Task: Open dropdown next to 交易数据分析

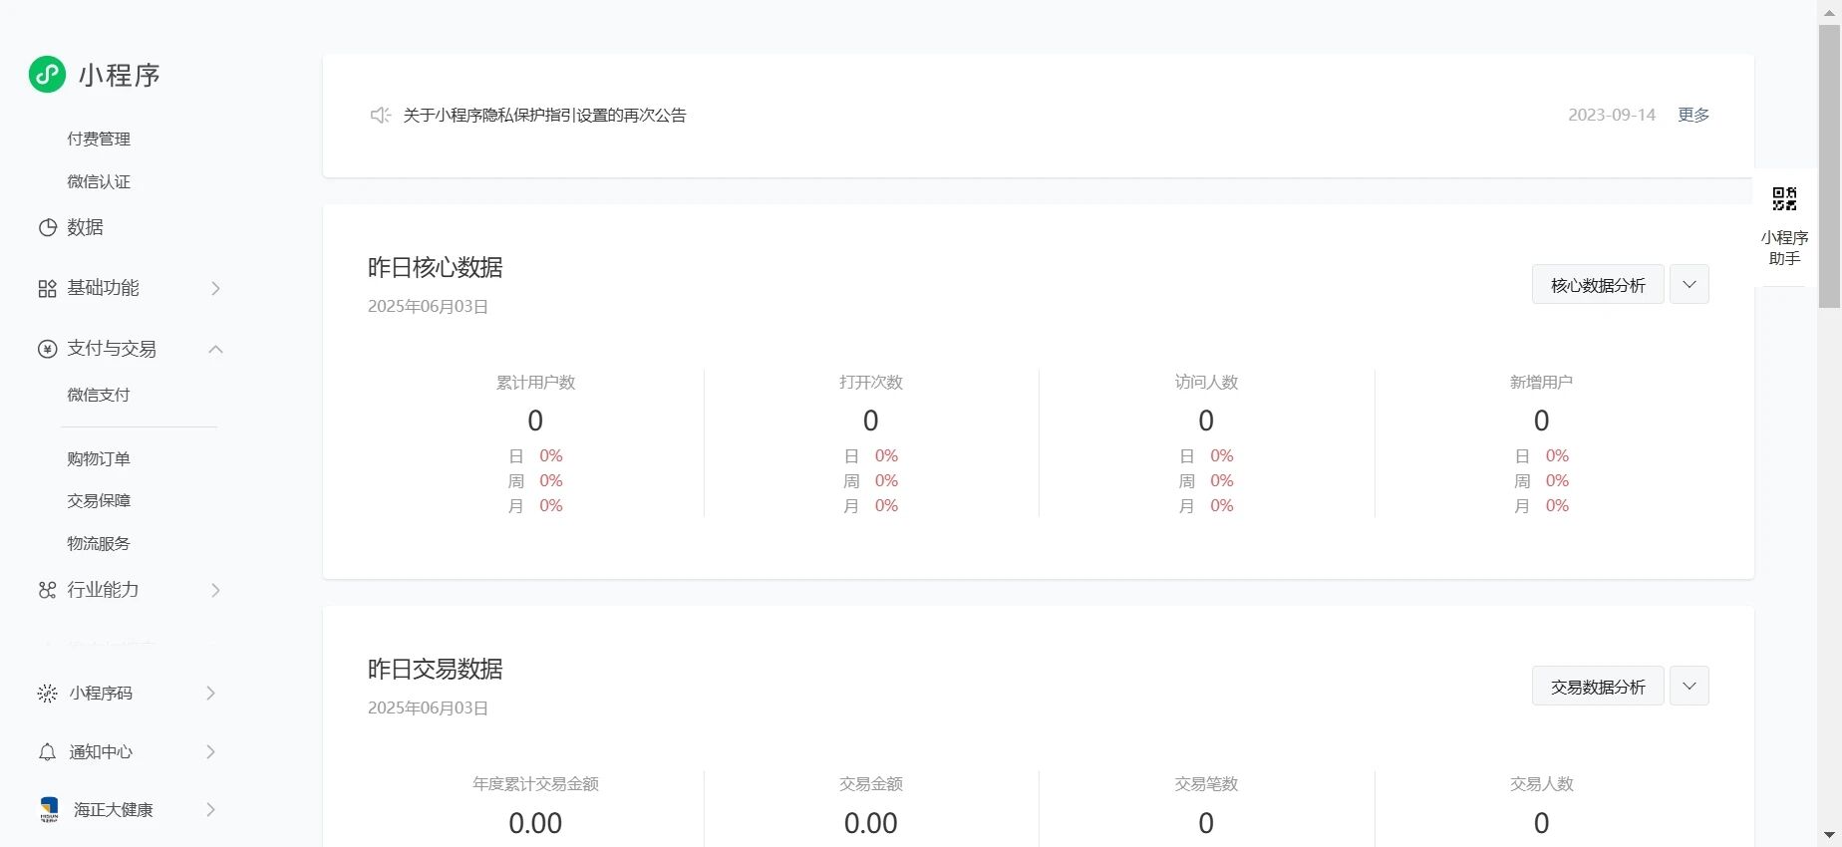Action: tap(1689, 686)
